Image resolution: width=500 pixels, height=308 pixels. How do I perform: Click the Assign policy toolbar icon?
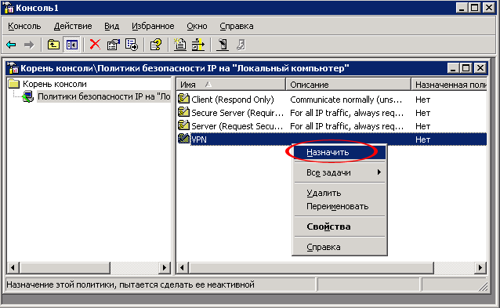click(223, 45)
